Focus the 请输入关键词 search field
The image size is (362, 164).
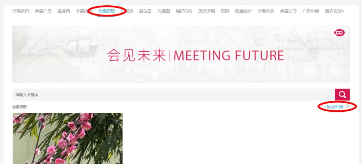(x=174, y=94)
